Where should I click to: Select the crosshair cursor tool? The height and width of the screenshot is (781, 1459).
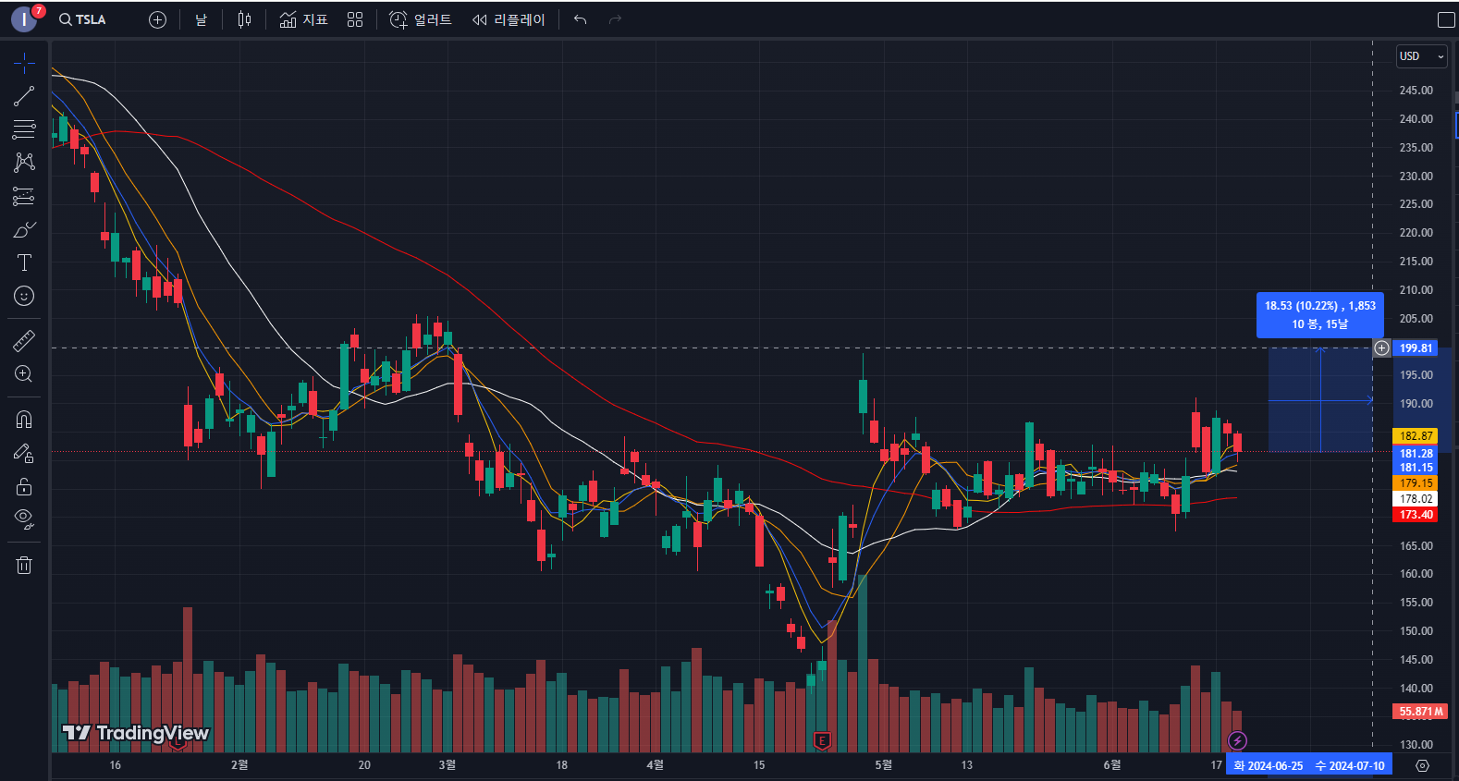coord(24,63)
